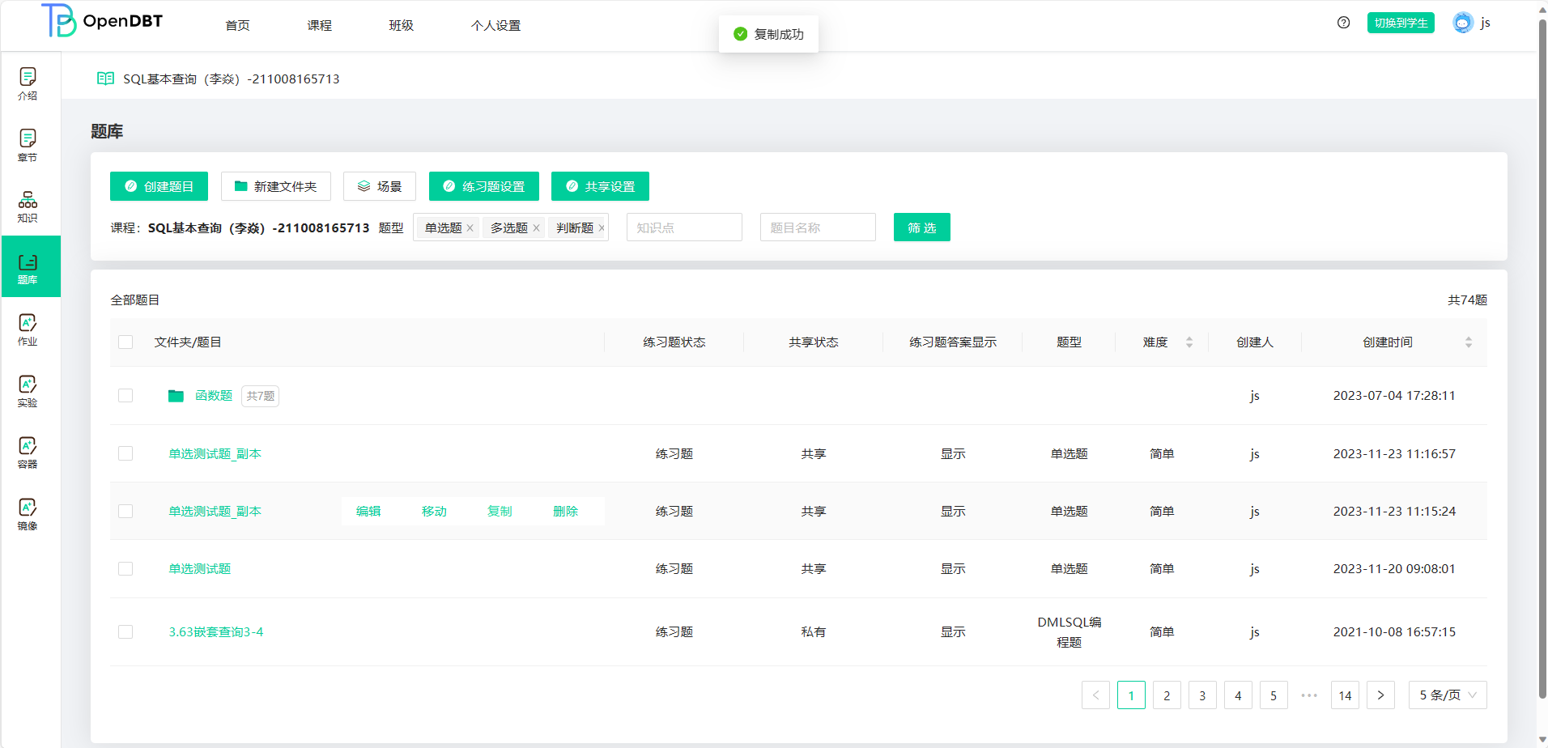Image resolution: width=1548 pixels, height=748 pixels.
Task: Click the 新建文件夹 button
Action: [276, 186]
